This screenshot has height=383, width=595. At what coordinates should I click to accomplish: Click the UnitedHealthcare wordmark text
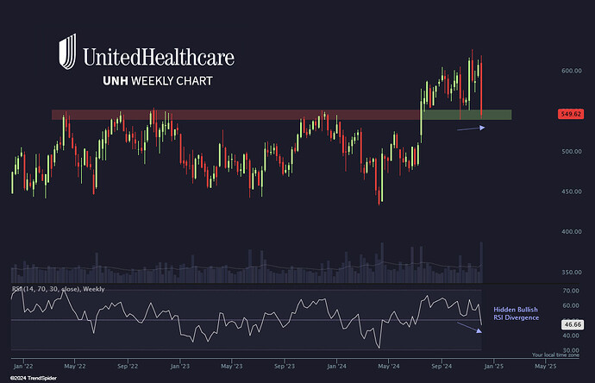click(x=158, y=58)
